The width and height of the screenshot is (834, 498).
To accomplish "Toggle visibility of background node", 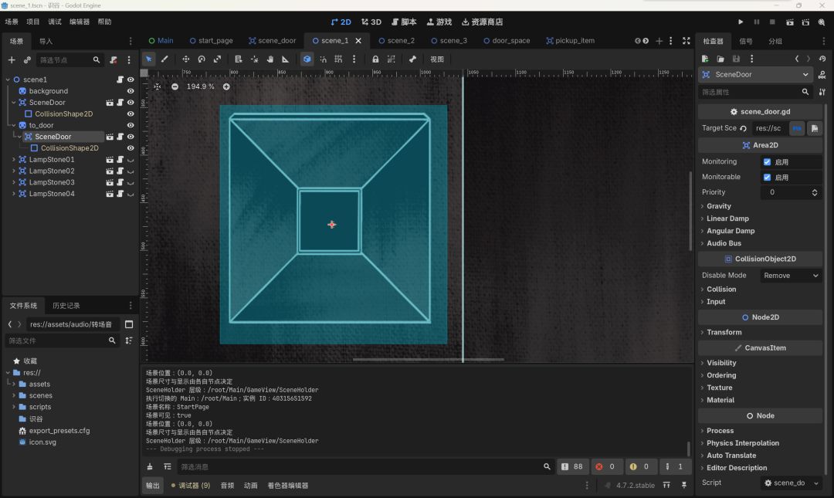I will (131, 91).
